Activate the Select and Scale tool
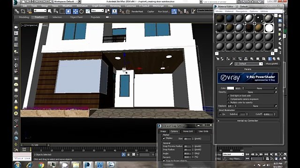This screenshot has width=300, height=168. tap(88, 11)
